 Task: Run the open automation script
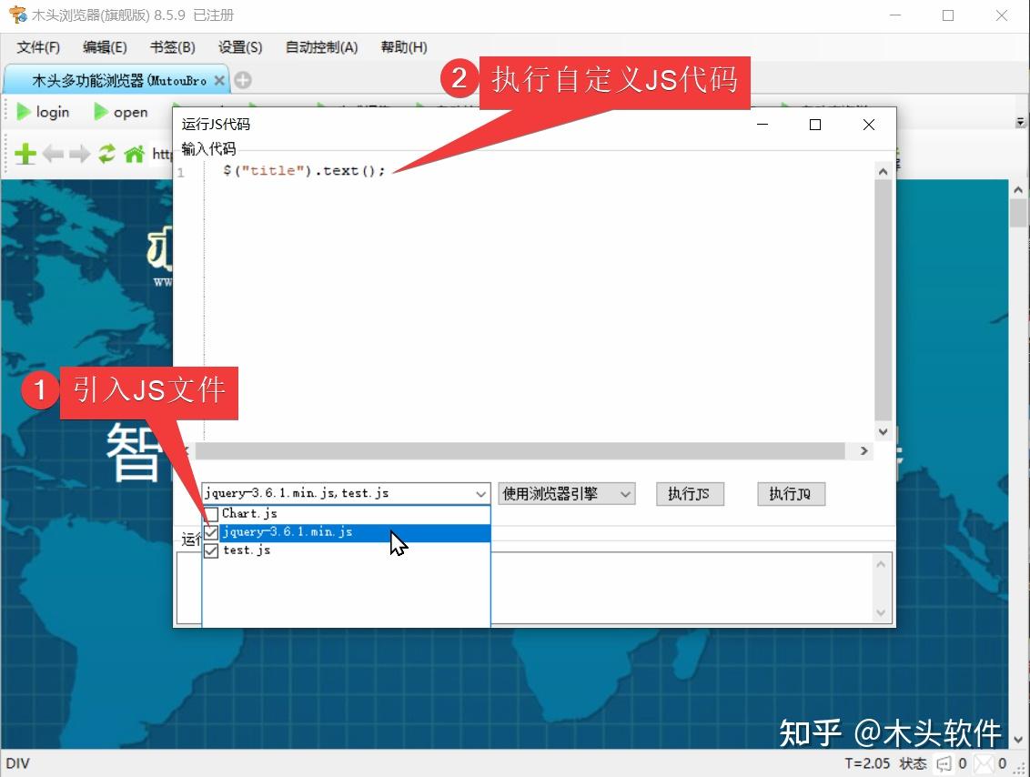click(x=120, y=112)
